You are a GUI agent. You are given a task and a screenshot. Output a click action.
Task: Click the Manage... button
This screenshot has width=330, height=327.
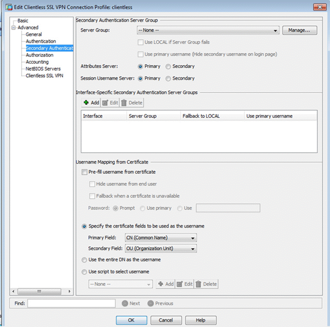point(299,30)
